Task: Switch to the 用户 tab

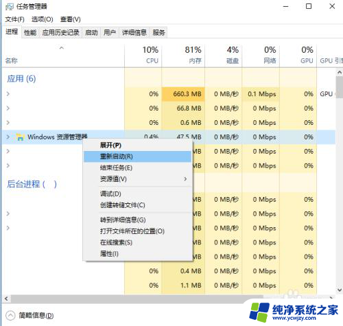Action: coord(110,33)
